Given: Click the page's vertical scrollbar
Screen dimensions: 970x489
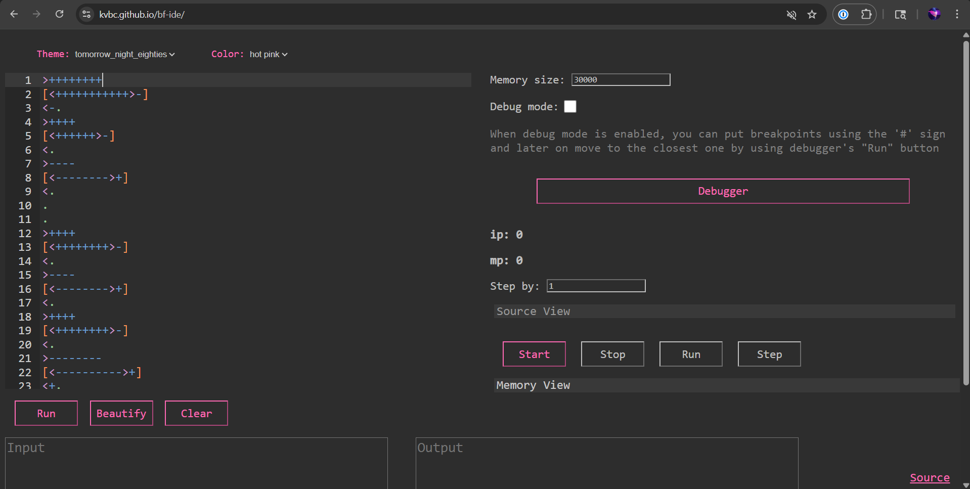Looking at the screenshot, I should click(x=965, y=212).
